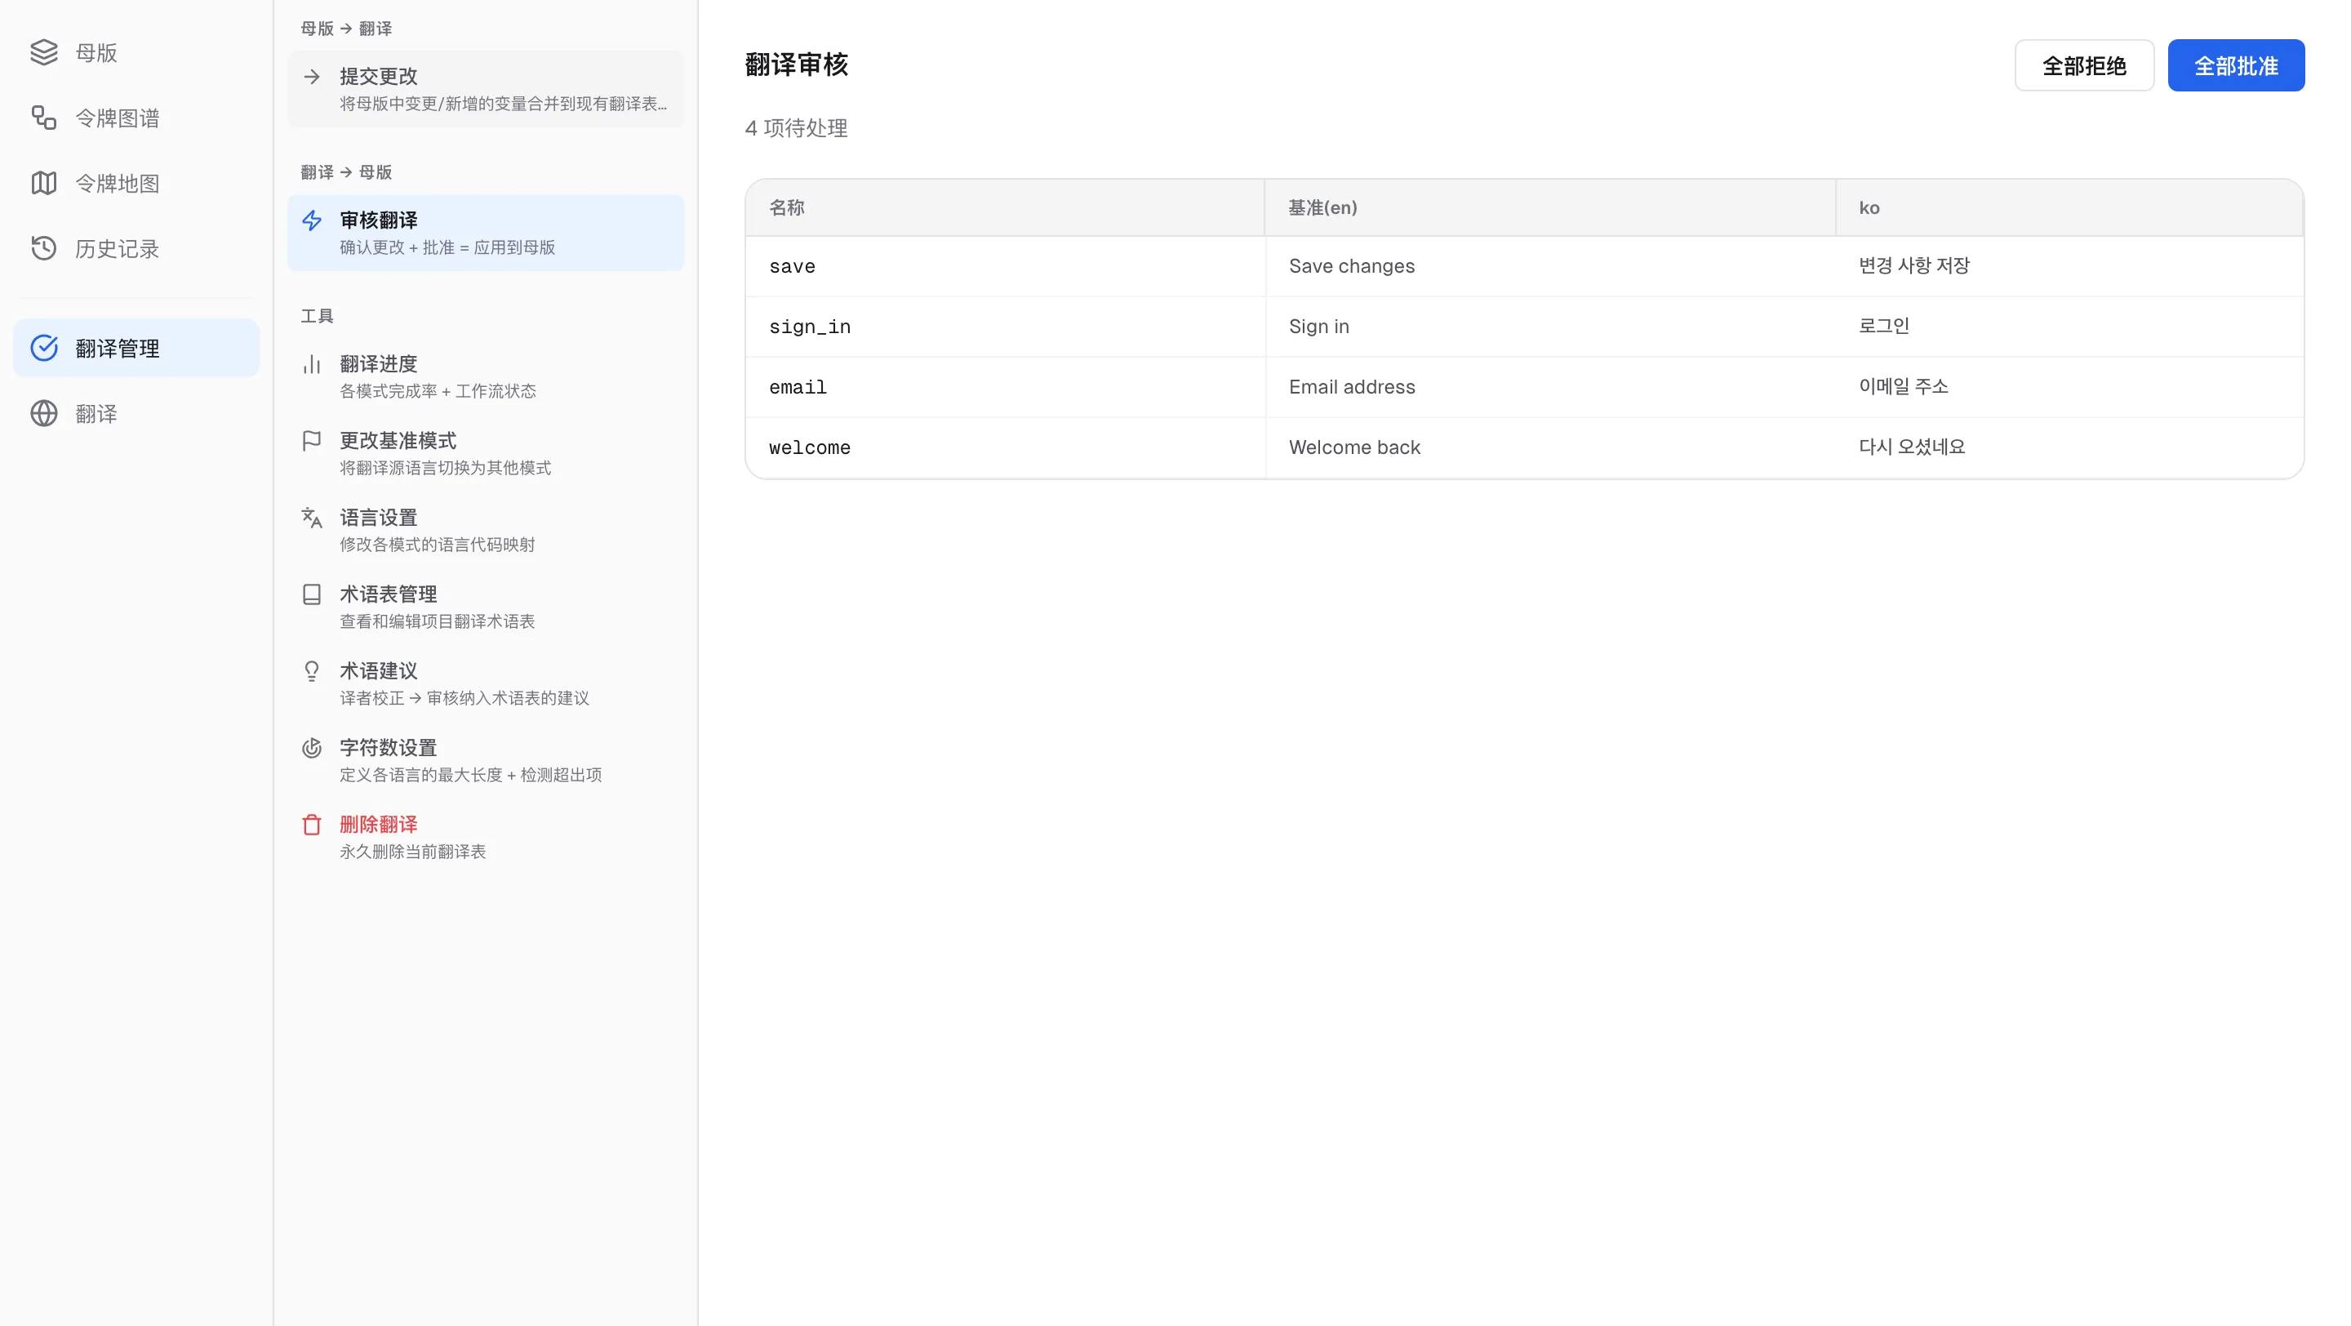Click the language icon of 语言设置
Viewport: 2351px width, 1326px height.
pyautogui.click(x=312, y=518)
